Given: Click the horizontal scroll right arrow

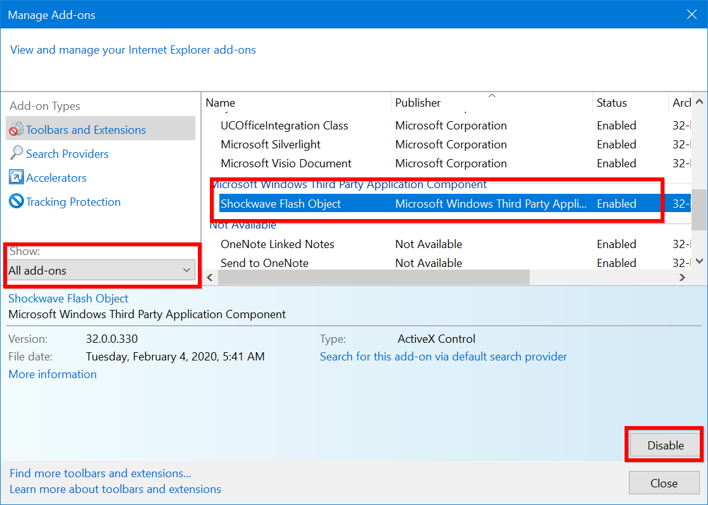Looking at the screenshot, I should coord(682,277).
